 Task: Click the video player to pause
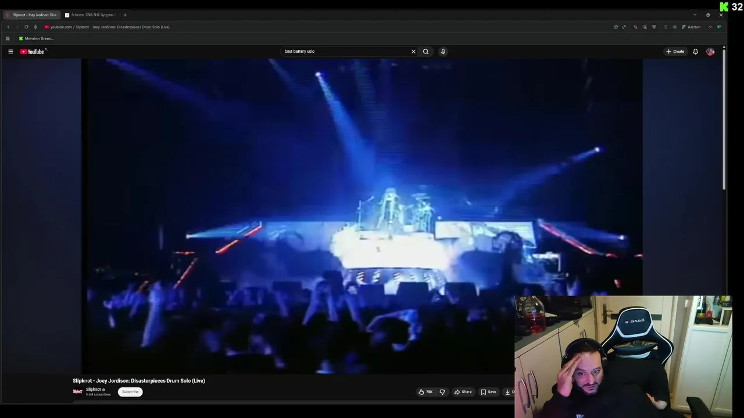362,215
